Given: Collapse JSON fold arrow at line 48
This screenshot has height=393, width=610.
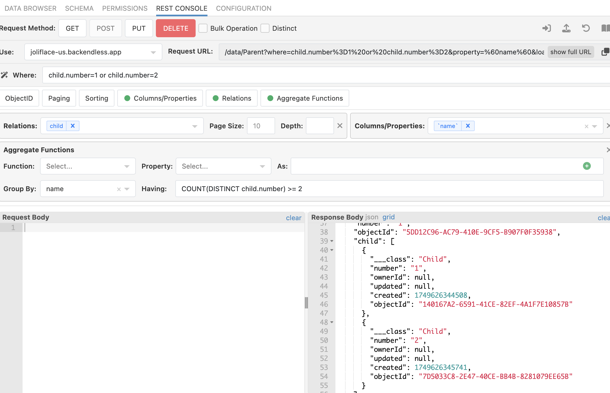Looking at the screenshot, I should click(x=332, y=322).
